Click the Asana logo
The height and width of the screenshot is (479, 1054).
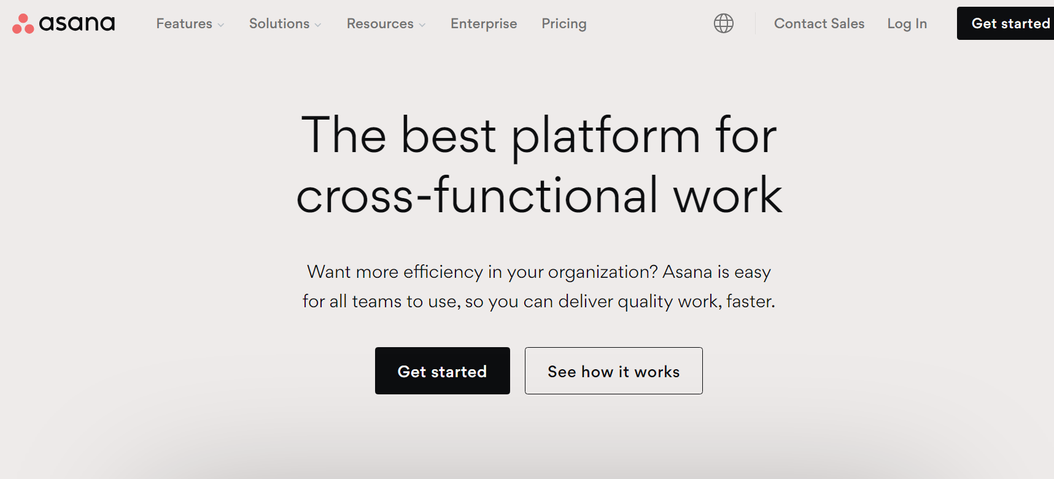click(x=64, y=23)
